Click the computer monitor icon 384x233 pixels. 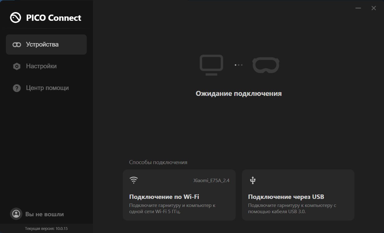[x=211, y=65]
